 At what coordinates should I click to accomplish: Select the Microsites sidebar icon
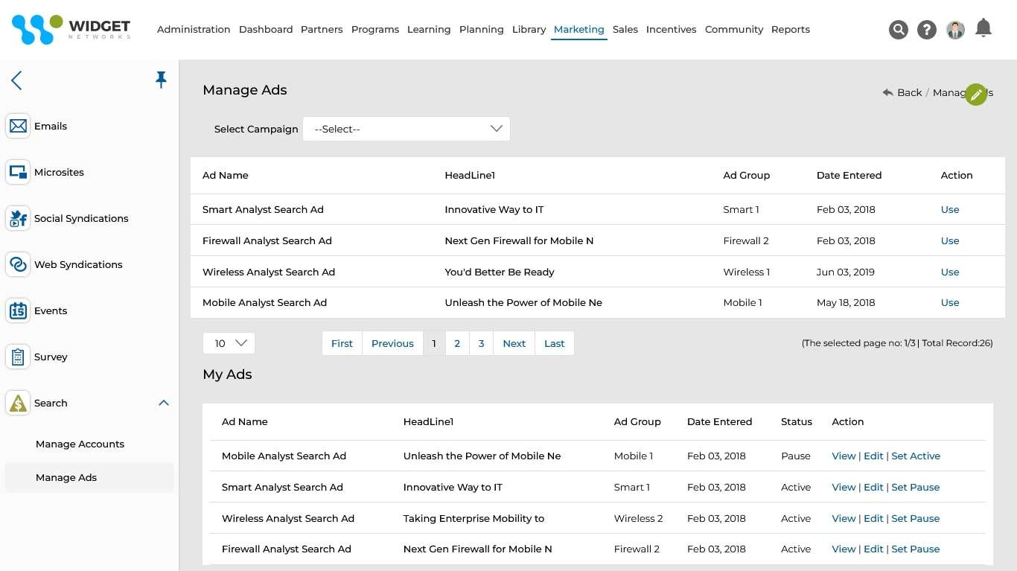(x=17, y=172)
